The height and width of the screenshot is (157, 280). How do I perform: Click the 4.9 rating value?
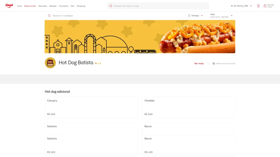click(x=99, y=63)
